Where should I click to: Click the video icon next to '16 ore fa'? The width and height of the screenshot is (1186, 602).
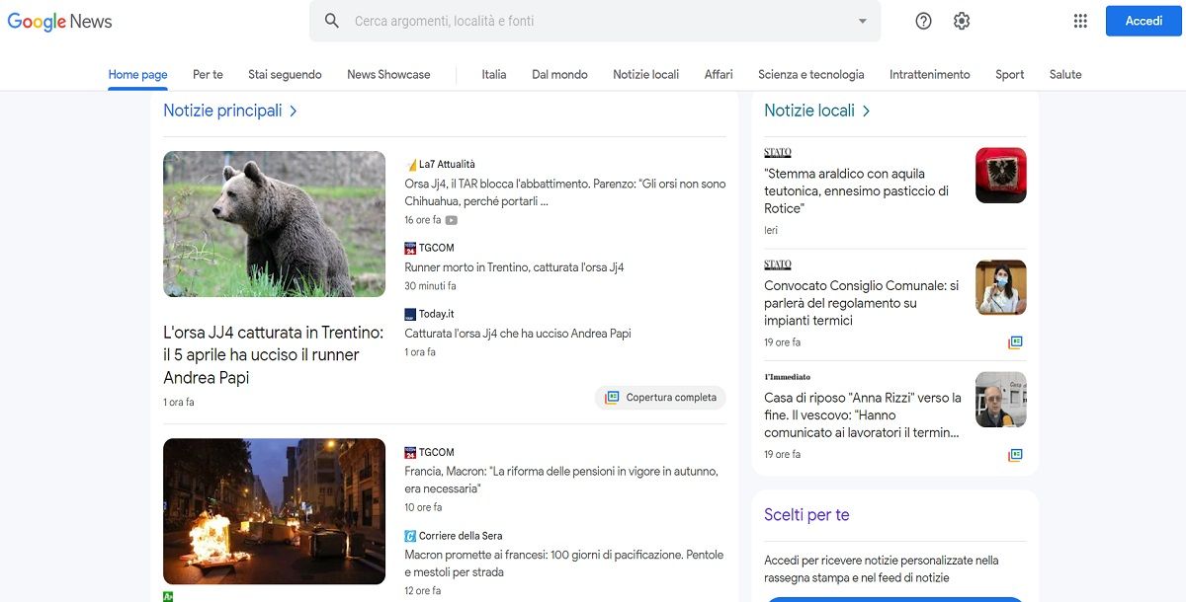452,220
